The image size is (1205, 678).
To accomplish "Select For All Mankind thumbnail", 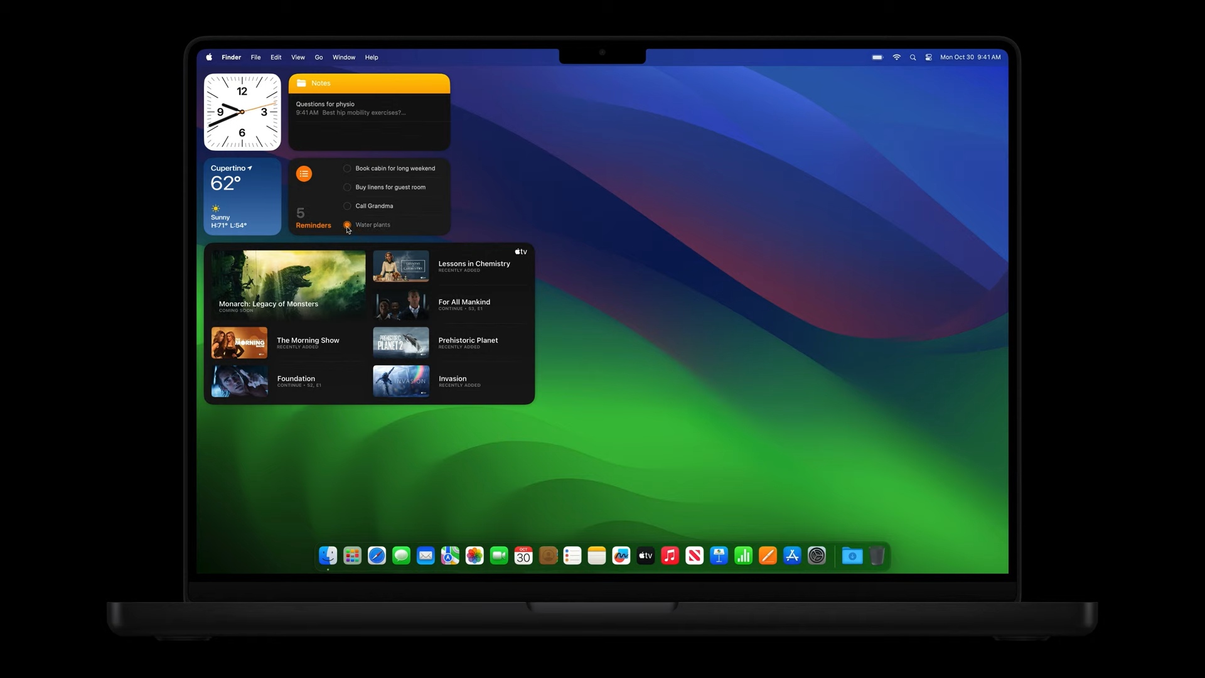I will pos(401,304).
